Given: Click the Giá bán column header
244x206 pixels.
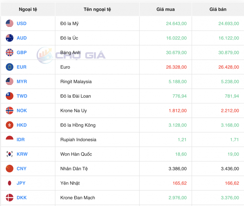Looking at the screenshot, I should pyautogui.click(x=217, y=9).
